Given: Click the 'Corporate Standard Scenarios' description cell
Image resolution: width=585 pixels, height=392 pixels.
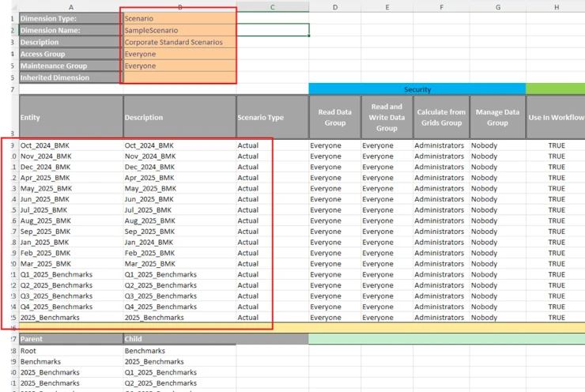Looking at the screenshot, I should coord(179,42).
